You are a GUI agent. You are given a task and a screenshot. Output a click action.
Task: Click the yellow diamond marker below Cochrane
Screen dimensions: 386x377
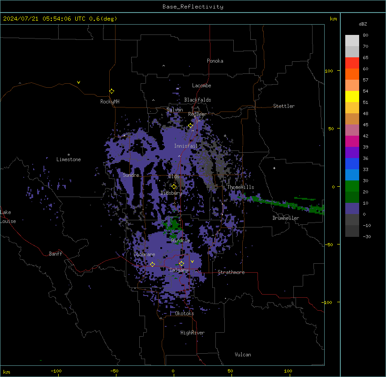(153, 264)
